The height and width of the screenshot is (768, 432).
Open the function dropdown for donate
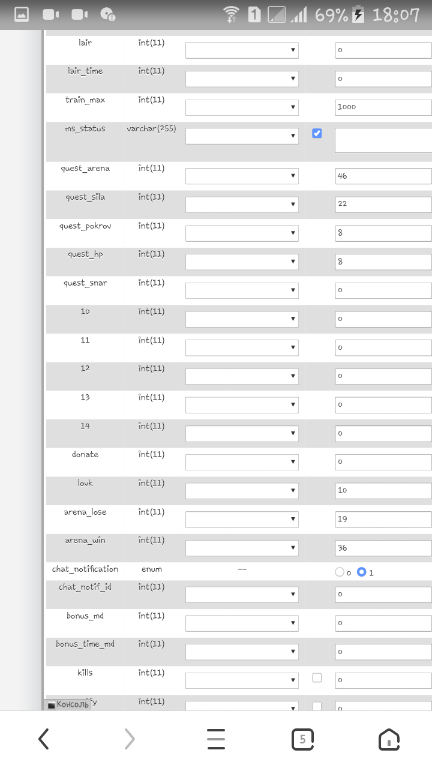pos(242,462)
